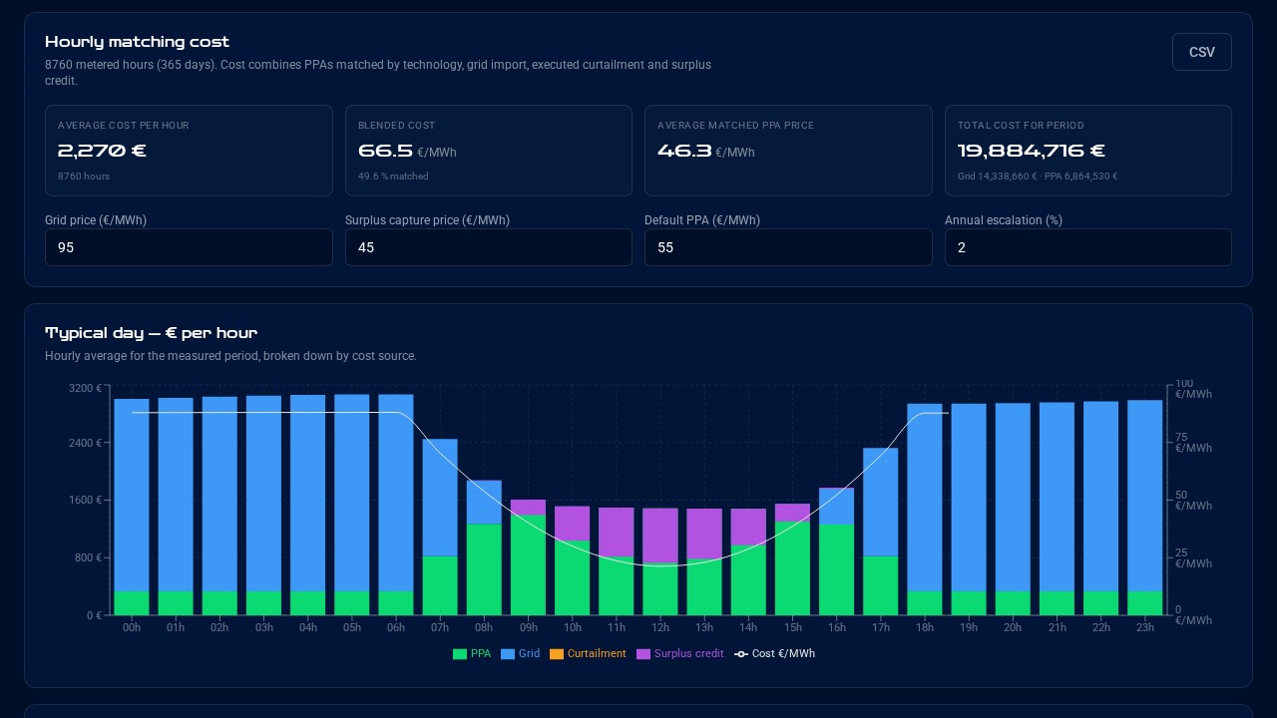This screenshot has height=718, width=1277.
Task: Click the Hourly matching cost heading
Action: pyautogui.click(x=137, y=42)
